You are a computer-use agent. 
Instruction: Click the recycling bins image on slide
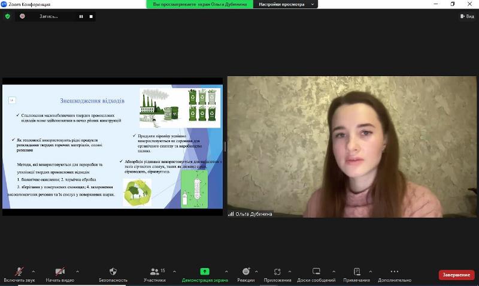coord(202,104)
